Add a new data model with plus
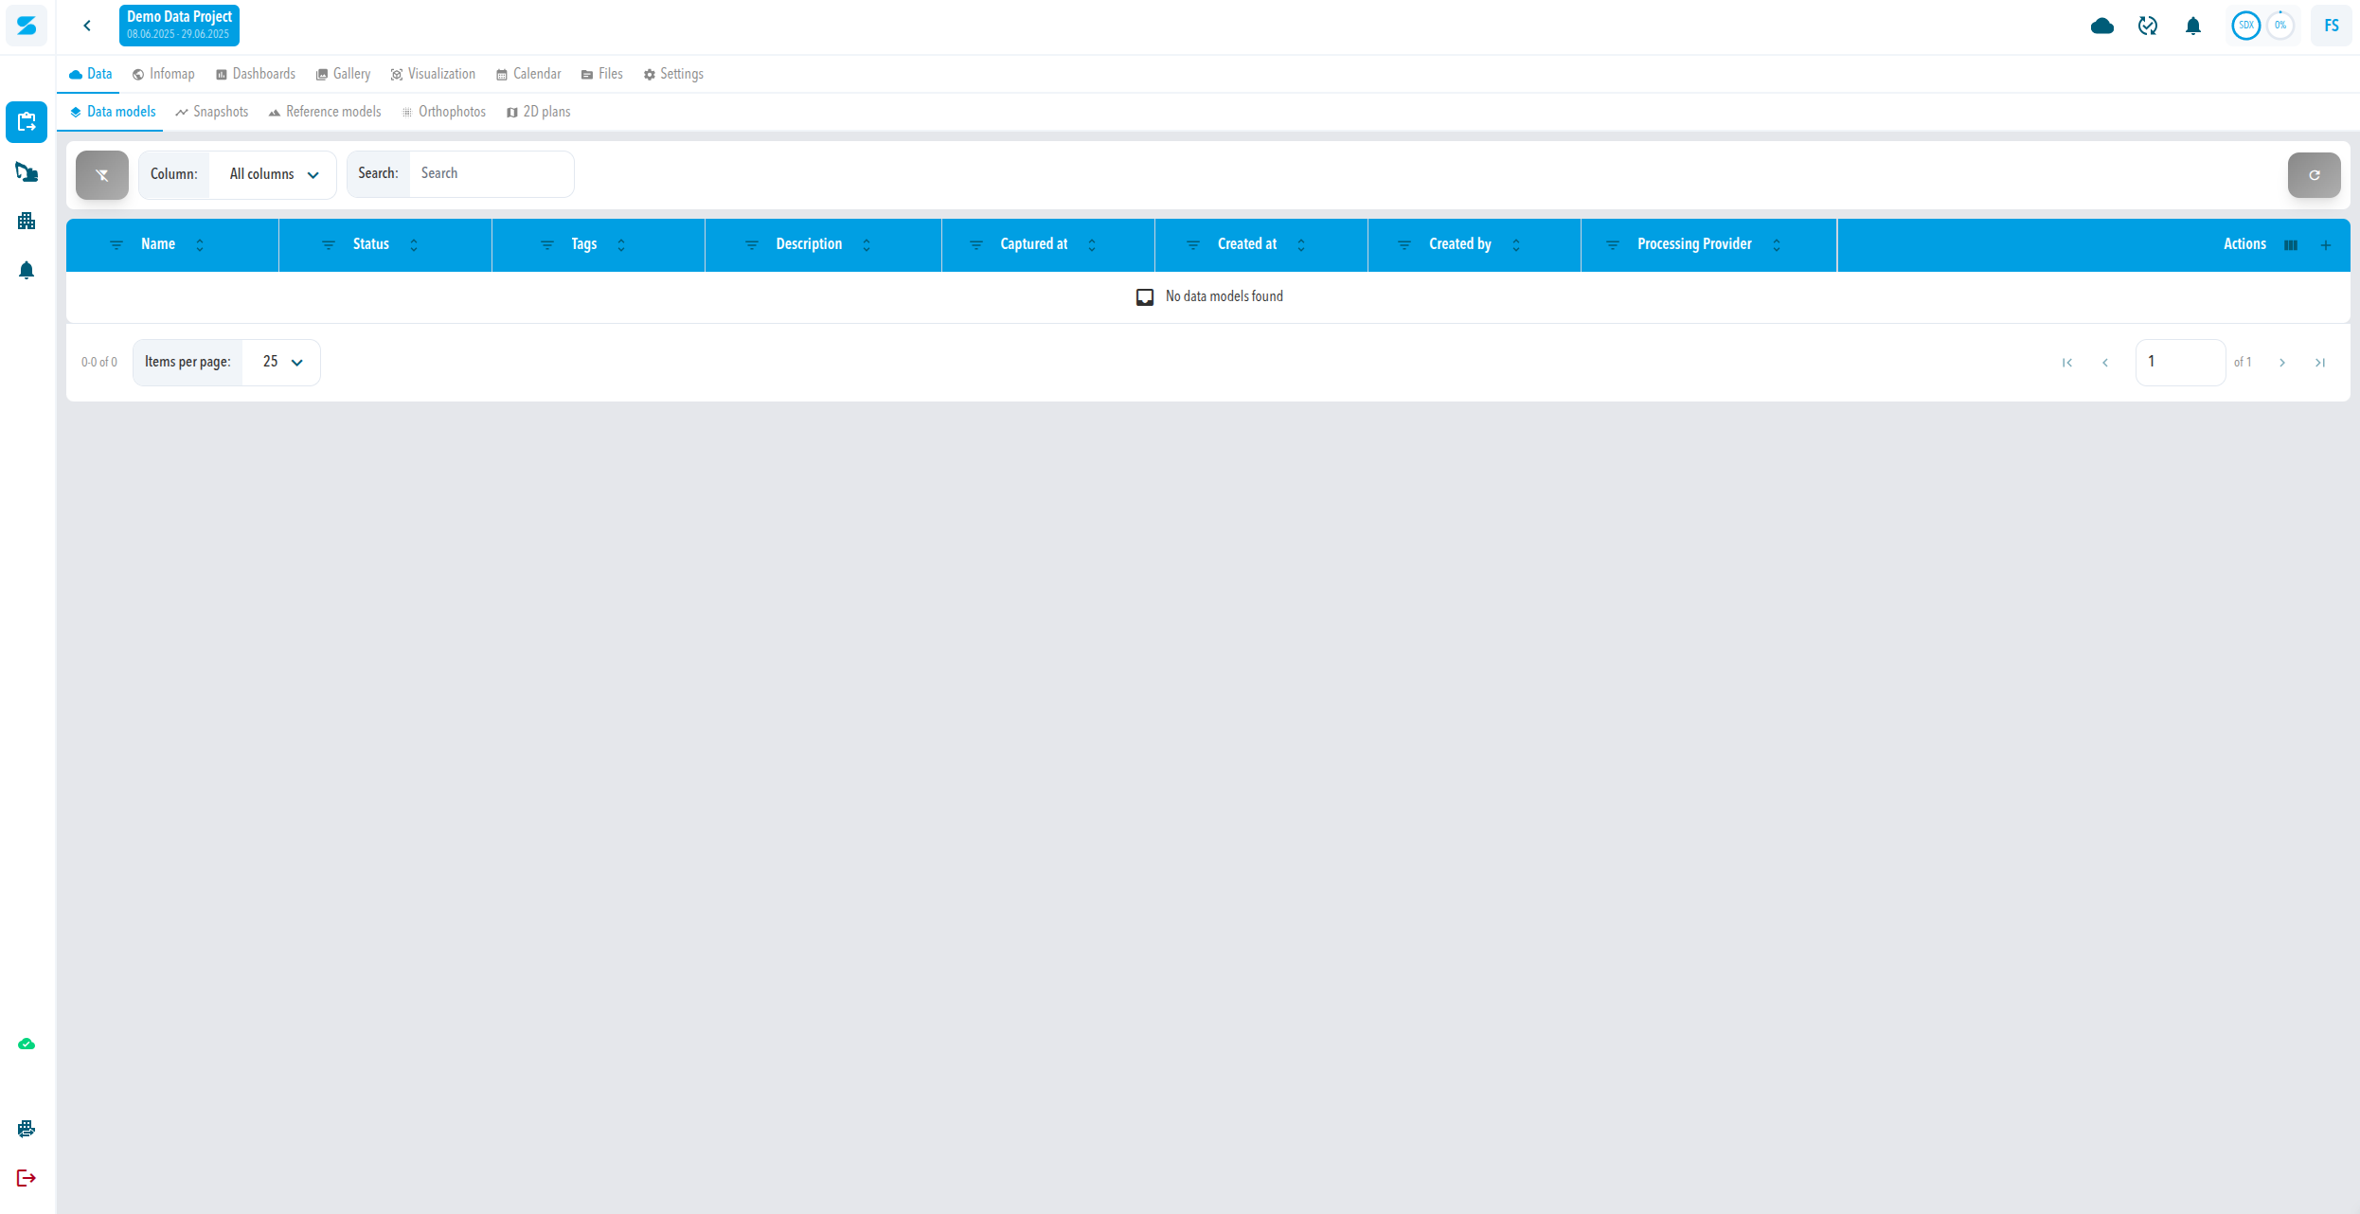 pos(2326,245)
